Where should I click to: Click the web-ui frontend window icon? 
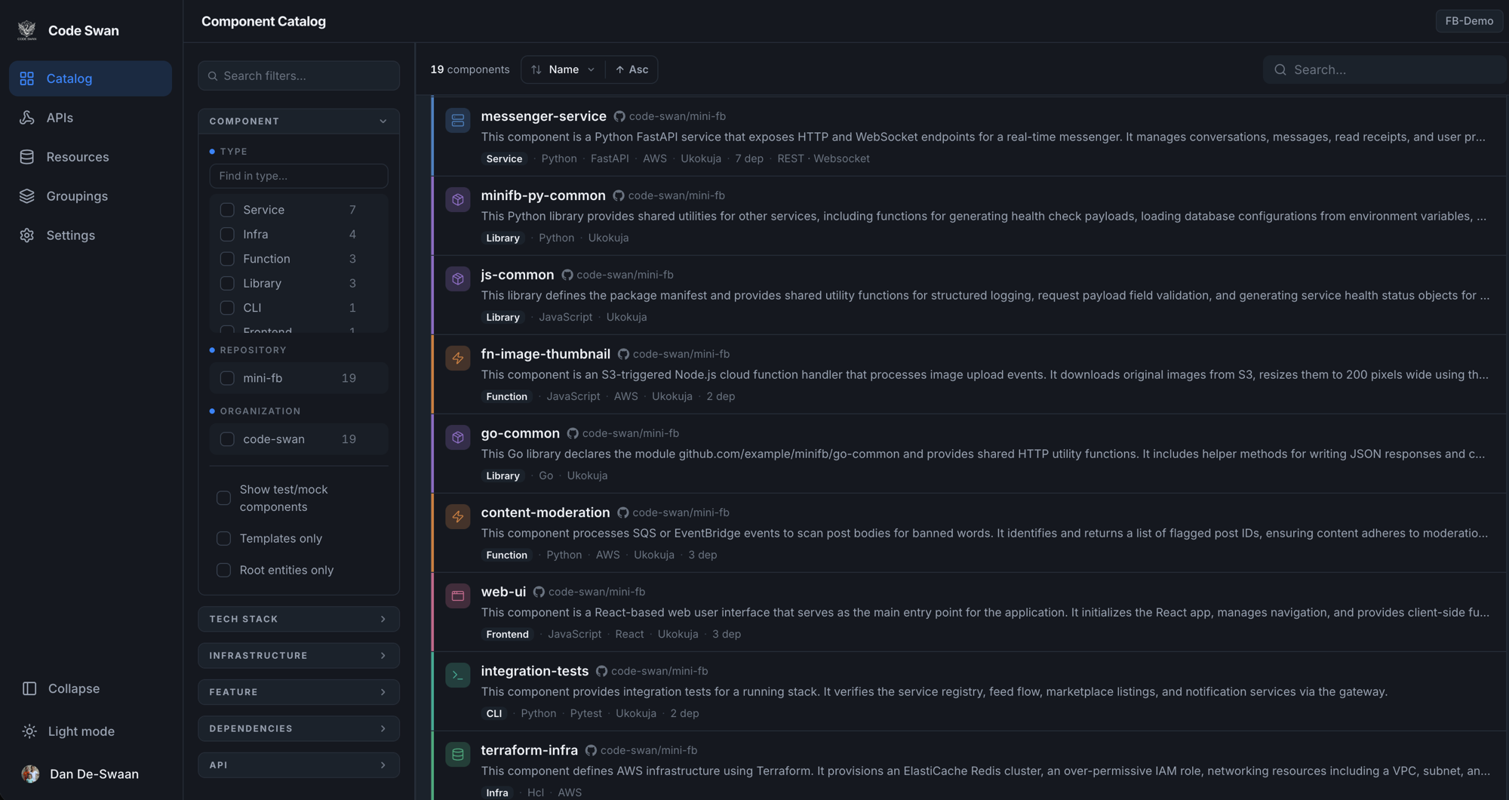[x=458, y=595]
